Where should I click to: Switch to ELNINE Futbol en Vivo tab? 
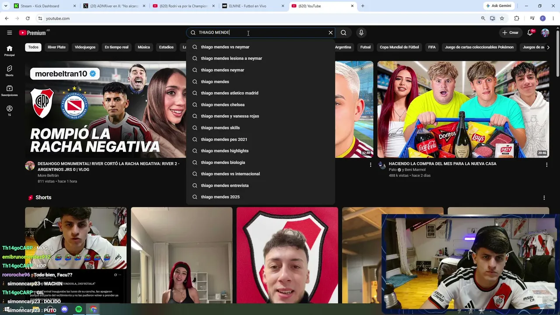pyautogui.click(x=252, y=6)
